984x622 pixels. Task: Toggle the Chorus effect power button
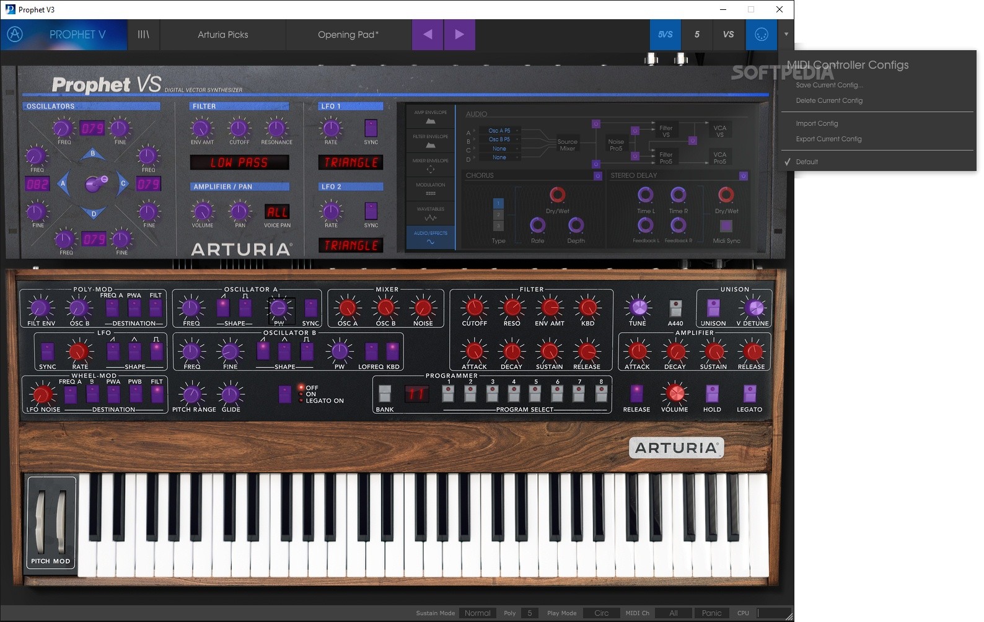pos(598,176)
